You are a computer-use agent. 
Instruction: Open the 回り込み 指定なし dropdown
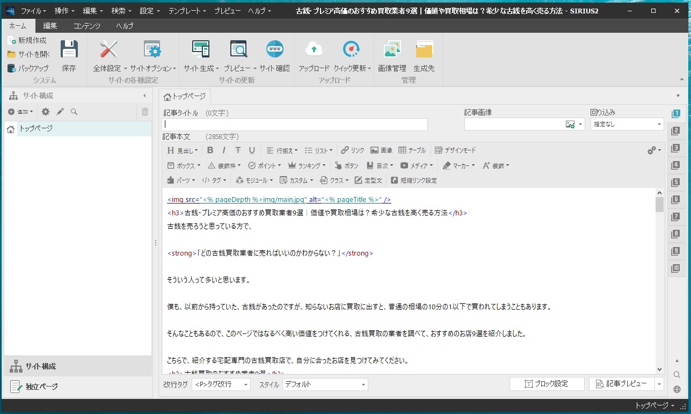(x=627, y=124)
